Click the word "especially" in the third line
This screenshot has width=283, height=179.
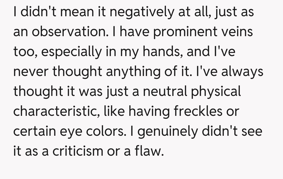pyautogui.click(x=71, y=52)
